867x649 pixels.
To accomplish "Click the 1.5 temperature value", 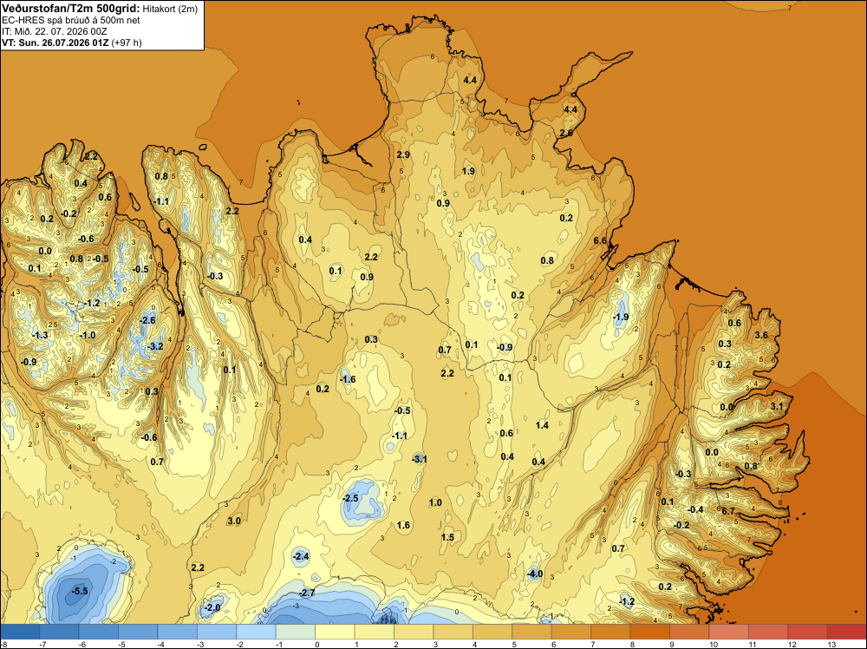I will coord(447,537).
